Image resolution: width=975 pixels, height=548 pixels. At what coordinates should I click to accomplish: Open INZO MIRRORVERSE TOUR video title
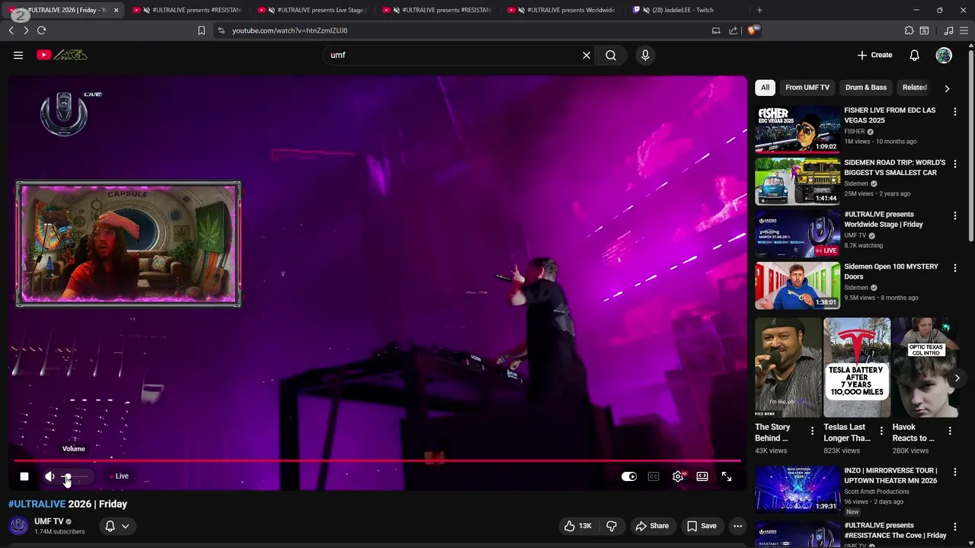click(x=890, y=476)
